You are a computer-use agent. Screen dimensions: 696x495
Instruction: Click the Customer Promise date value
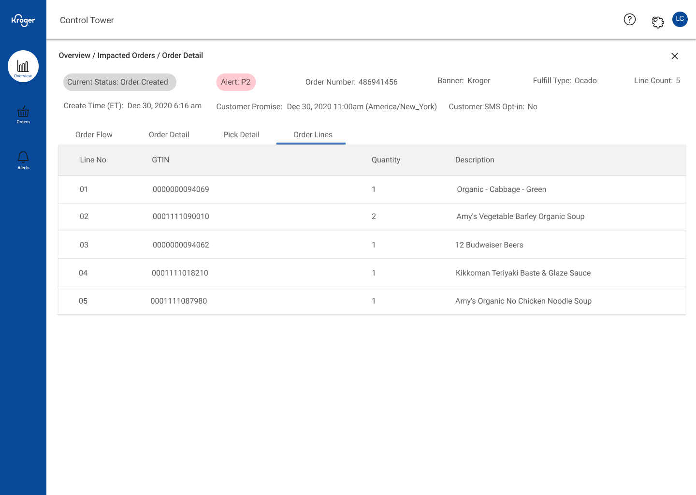tap(362, 107)
